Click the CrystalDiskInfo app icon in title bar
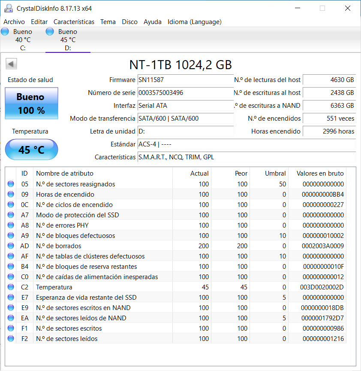This screenshot has width=361, height=371. click(x=9, y=9)
